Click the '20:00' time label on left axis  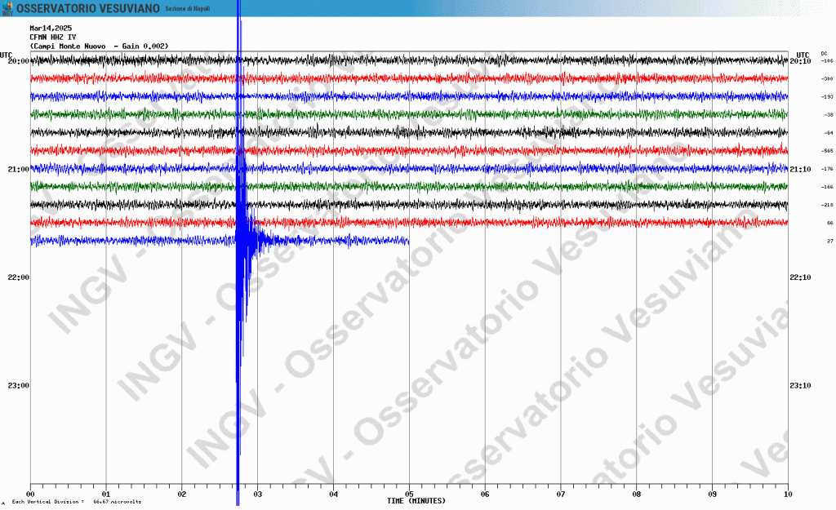18,61
